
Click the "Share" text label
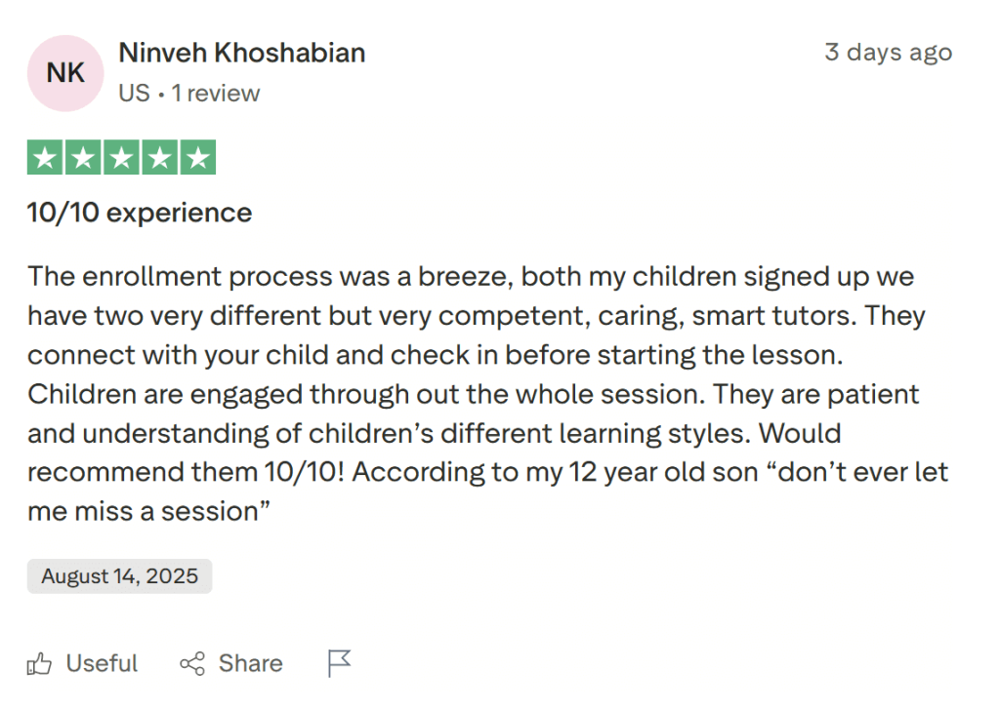250,664
